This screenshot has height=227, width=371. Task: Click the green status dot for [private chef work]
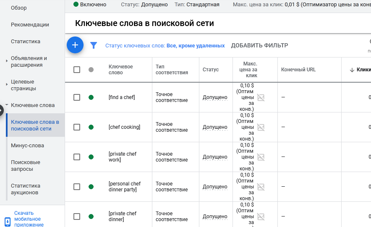click(x=91, y=157)
